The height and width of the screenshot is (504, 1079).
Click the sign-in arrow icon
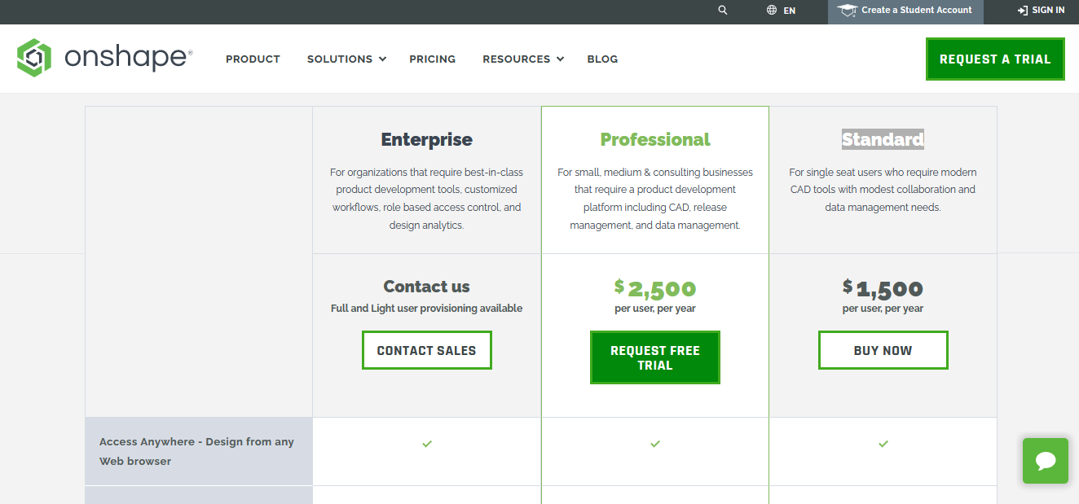(x=1022, y=11)
